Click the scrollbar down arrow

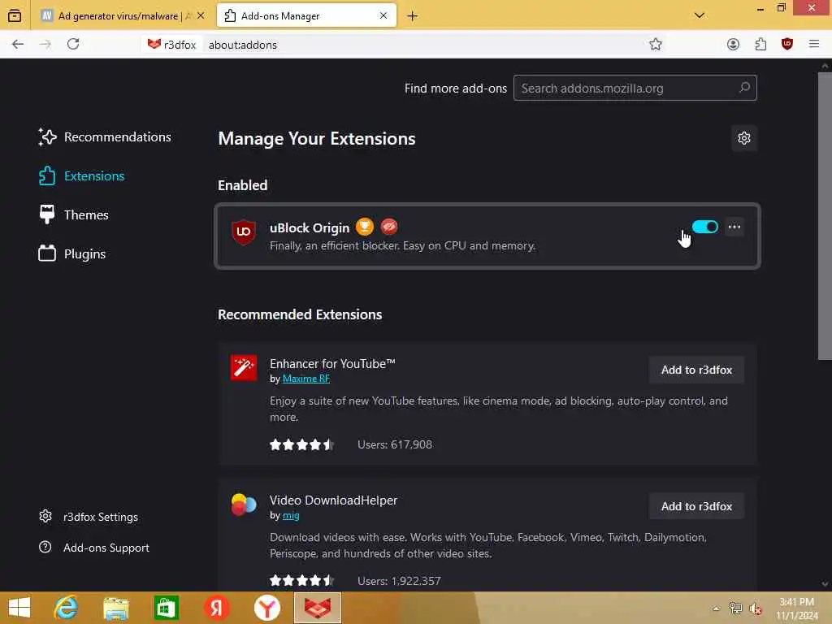click(825, 583)
